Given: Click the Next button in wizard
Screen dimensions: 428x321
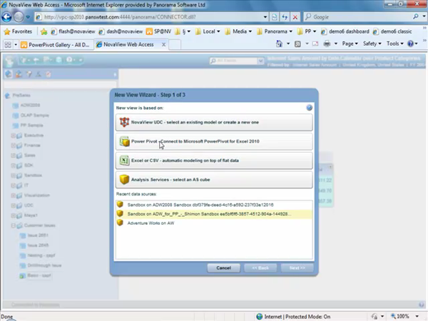Looking at the screenshot, I should click(297, 267).
